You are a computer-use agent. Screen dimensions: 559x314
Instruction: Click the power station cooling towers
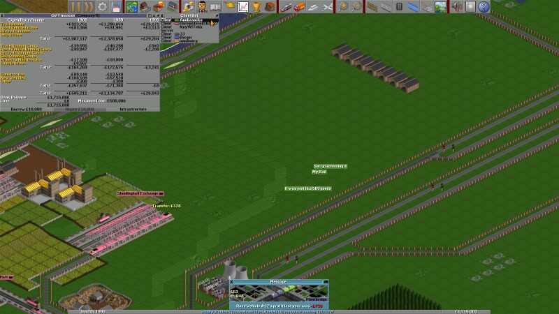pos(236,269)
